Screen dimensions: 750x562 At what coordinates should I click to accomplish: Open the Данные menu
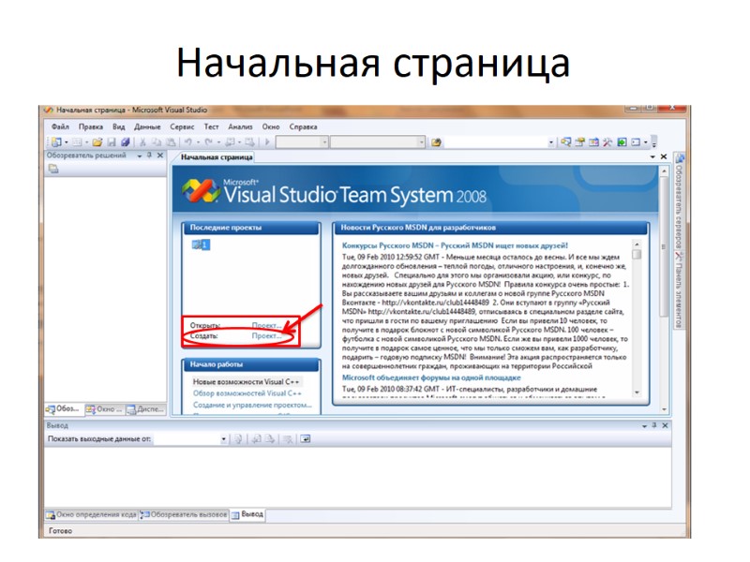tap(147, 126)
